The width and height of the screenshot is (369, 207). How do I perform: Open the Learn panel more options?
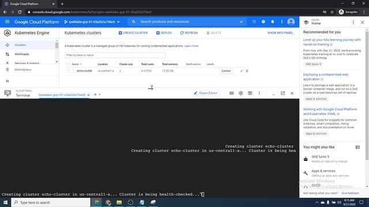pos(353,22)
